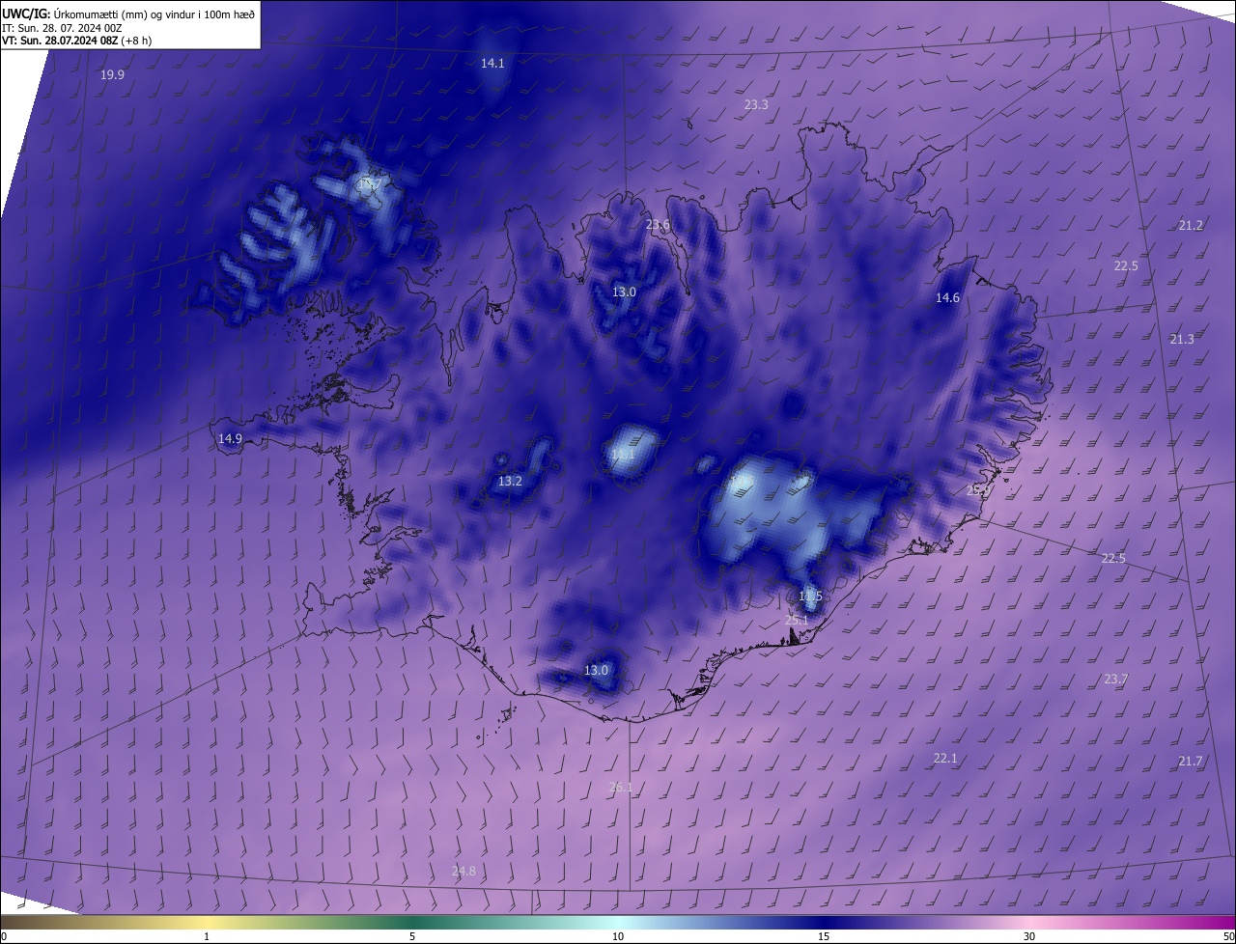
Task: Click the 'Úrkomumætti (mm) og vindur í 100m hæð' title
Action: pyautogui.click(x=154, y=14)
